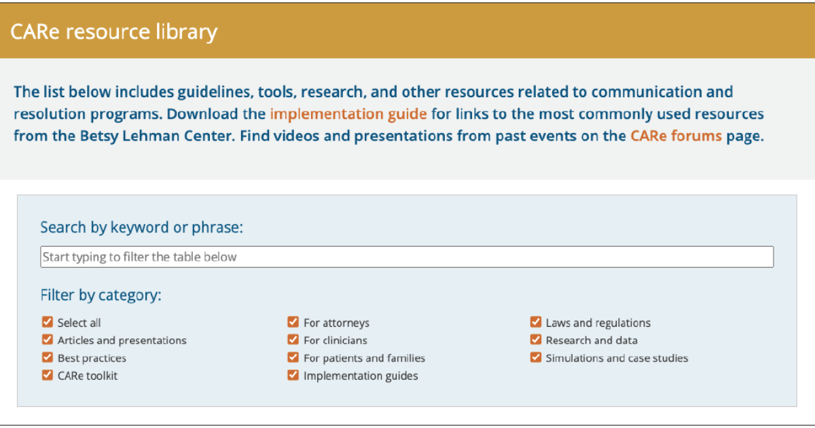This screenshot has height=428, width=815.
Task: Disable the "Laws and regulations" category
Action: pyautogui.click(x=535, y=322)
